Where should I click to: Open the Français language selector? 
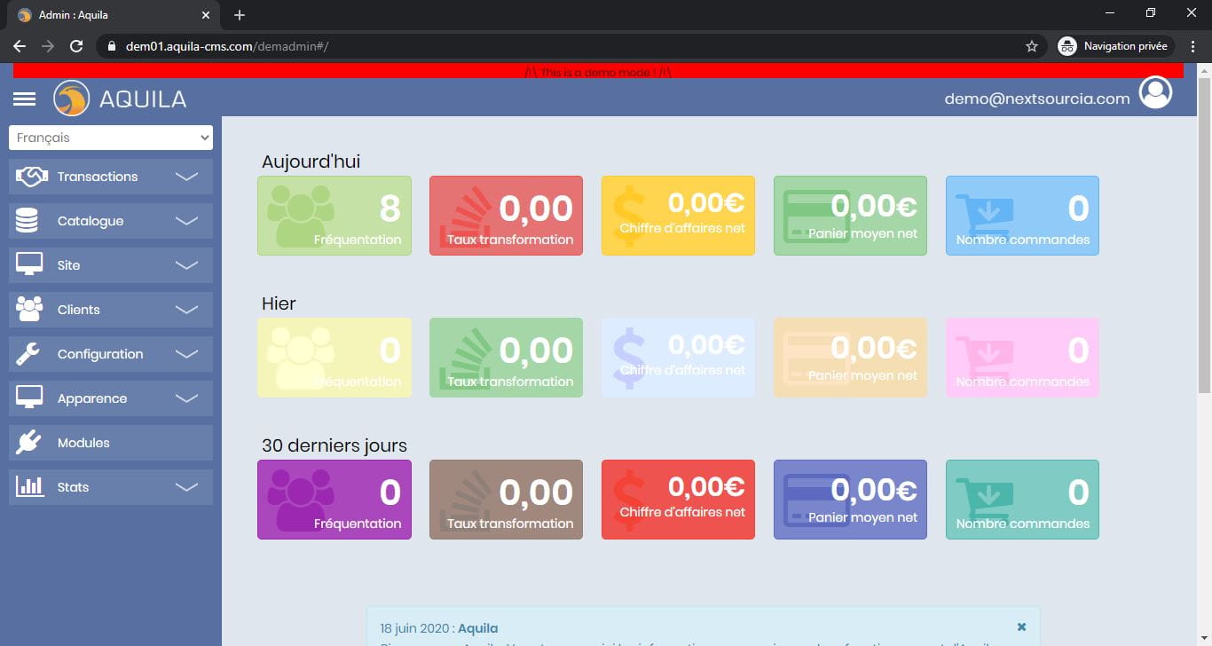110,137
